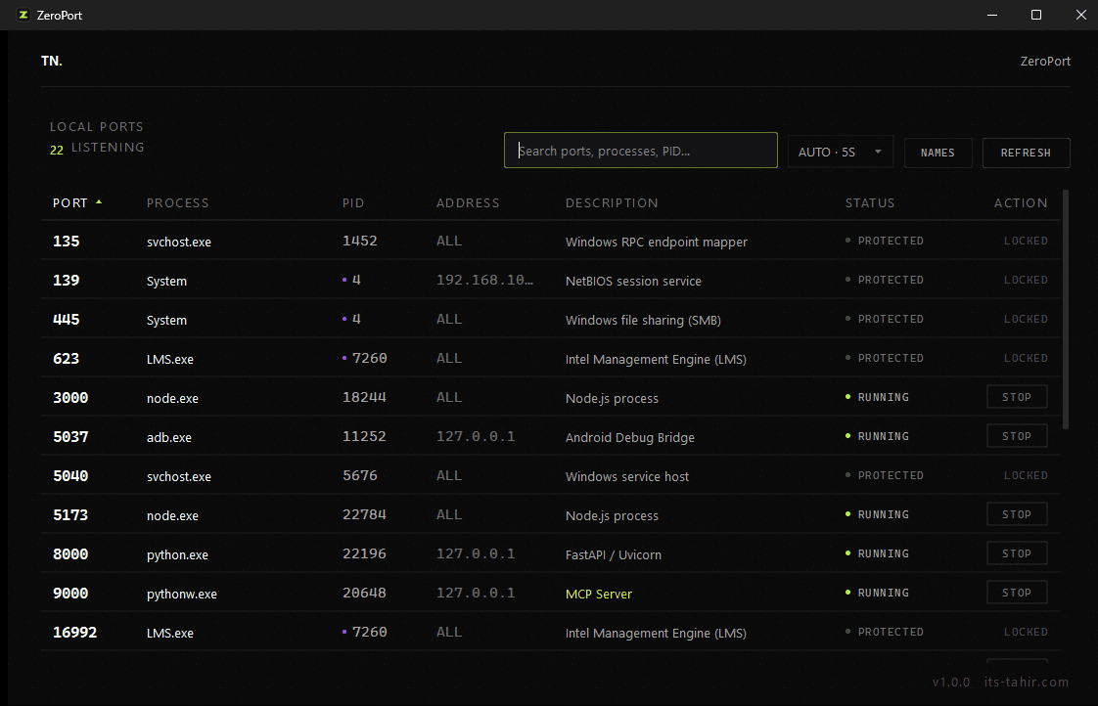Close the ZeroPort window

(x=1080, y=15)
